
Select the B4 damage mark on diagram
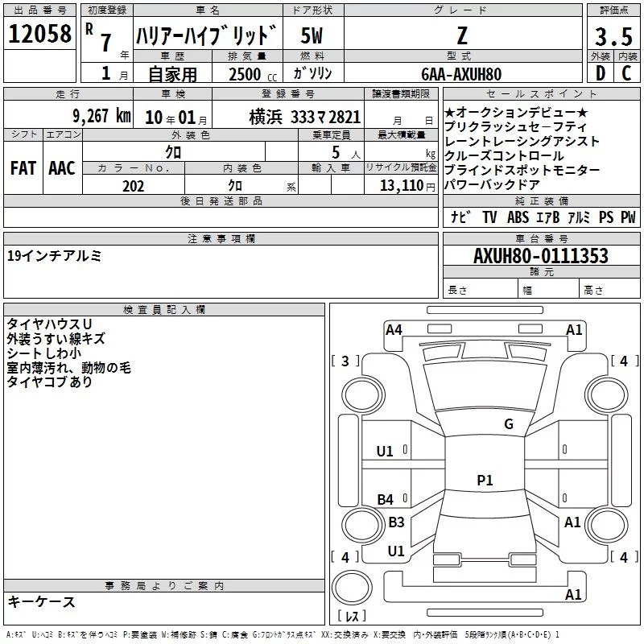pyautogui.click(x=386, y=499)
